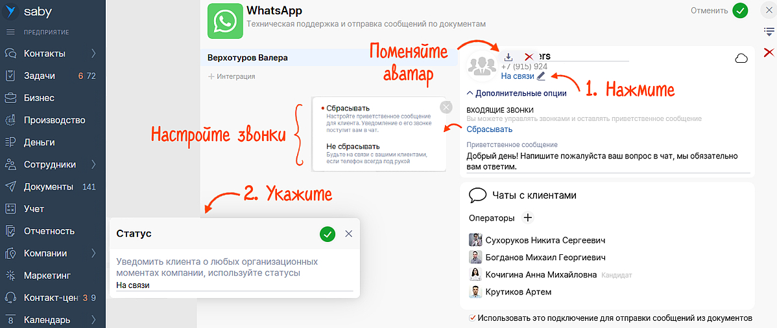Viewport: 777px width, 328px height.
Task: Open the Маркетинг section in the sidebar
Action: pyautogui.click(x=47, y=276)
